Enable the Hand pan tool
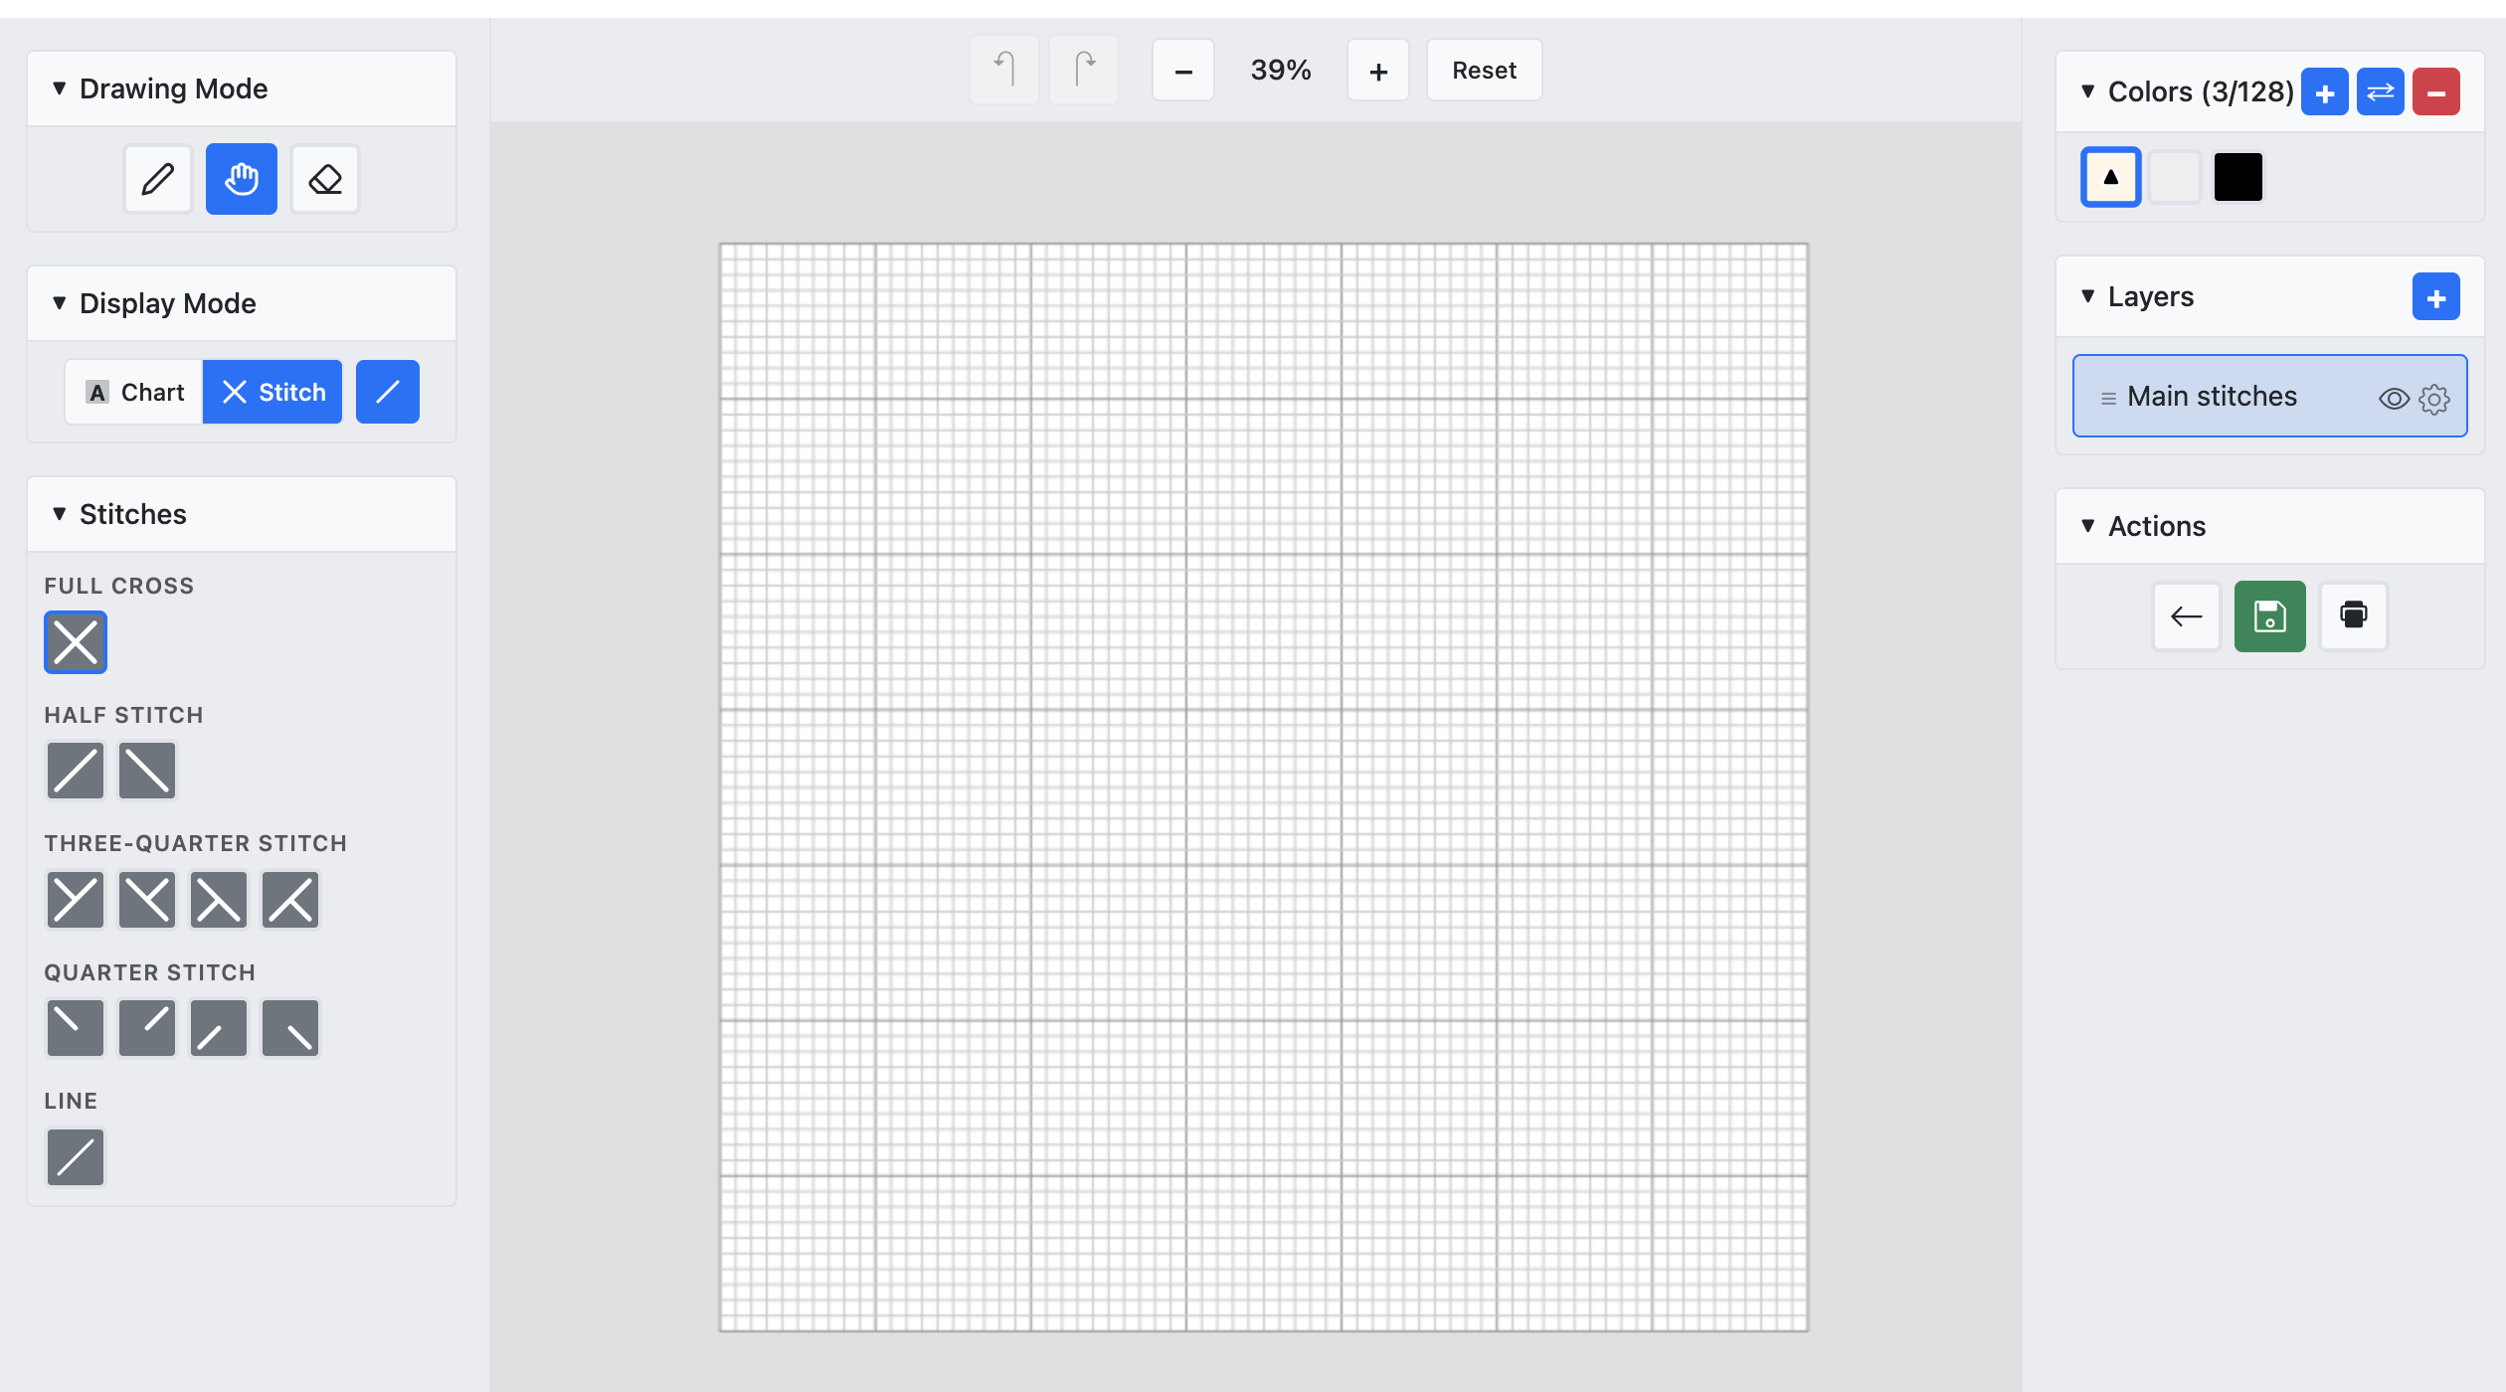Viewport: 2506px width, 1392px height. (241, 179)
